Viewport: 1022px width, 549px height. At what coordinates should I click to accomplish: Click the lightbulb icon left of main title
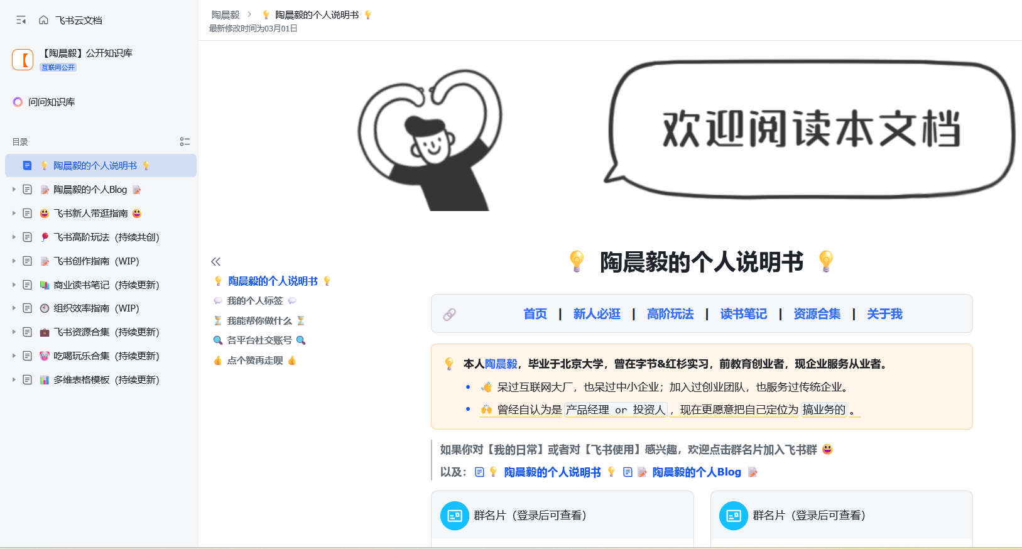point(577,261)
